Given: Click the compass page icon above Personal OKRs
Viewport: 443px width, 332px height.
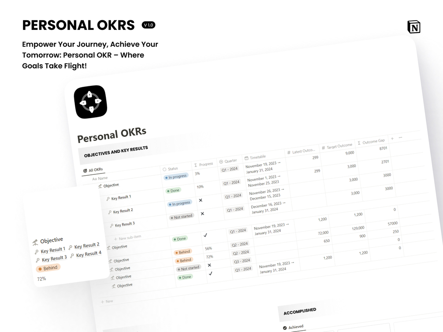Looking at the screenshot, I should coord(90,102).
